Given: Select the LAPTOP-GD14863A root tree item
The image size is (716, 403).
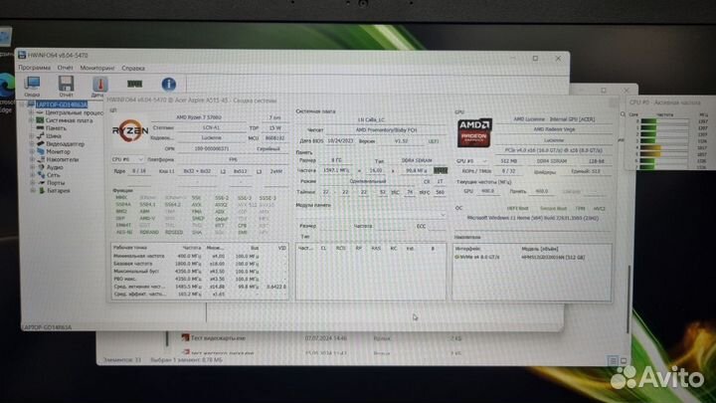Looking at the screenshot, I should point(61,104).
